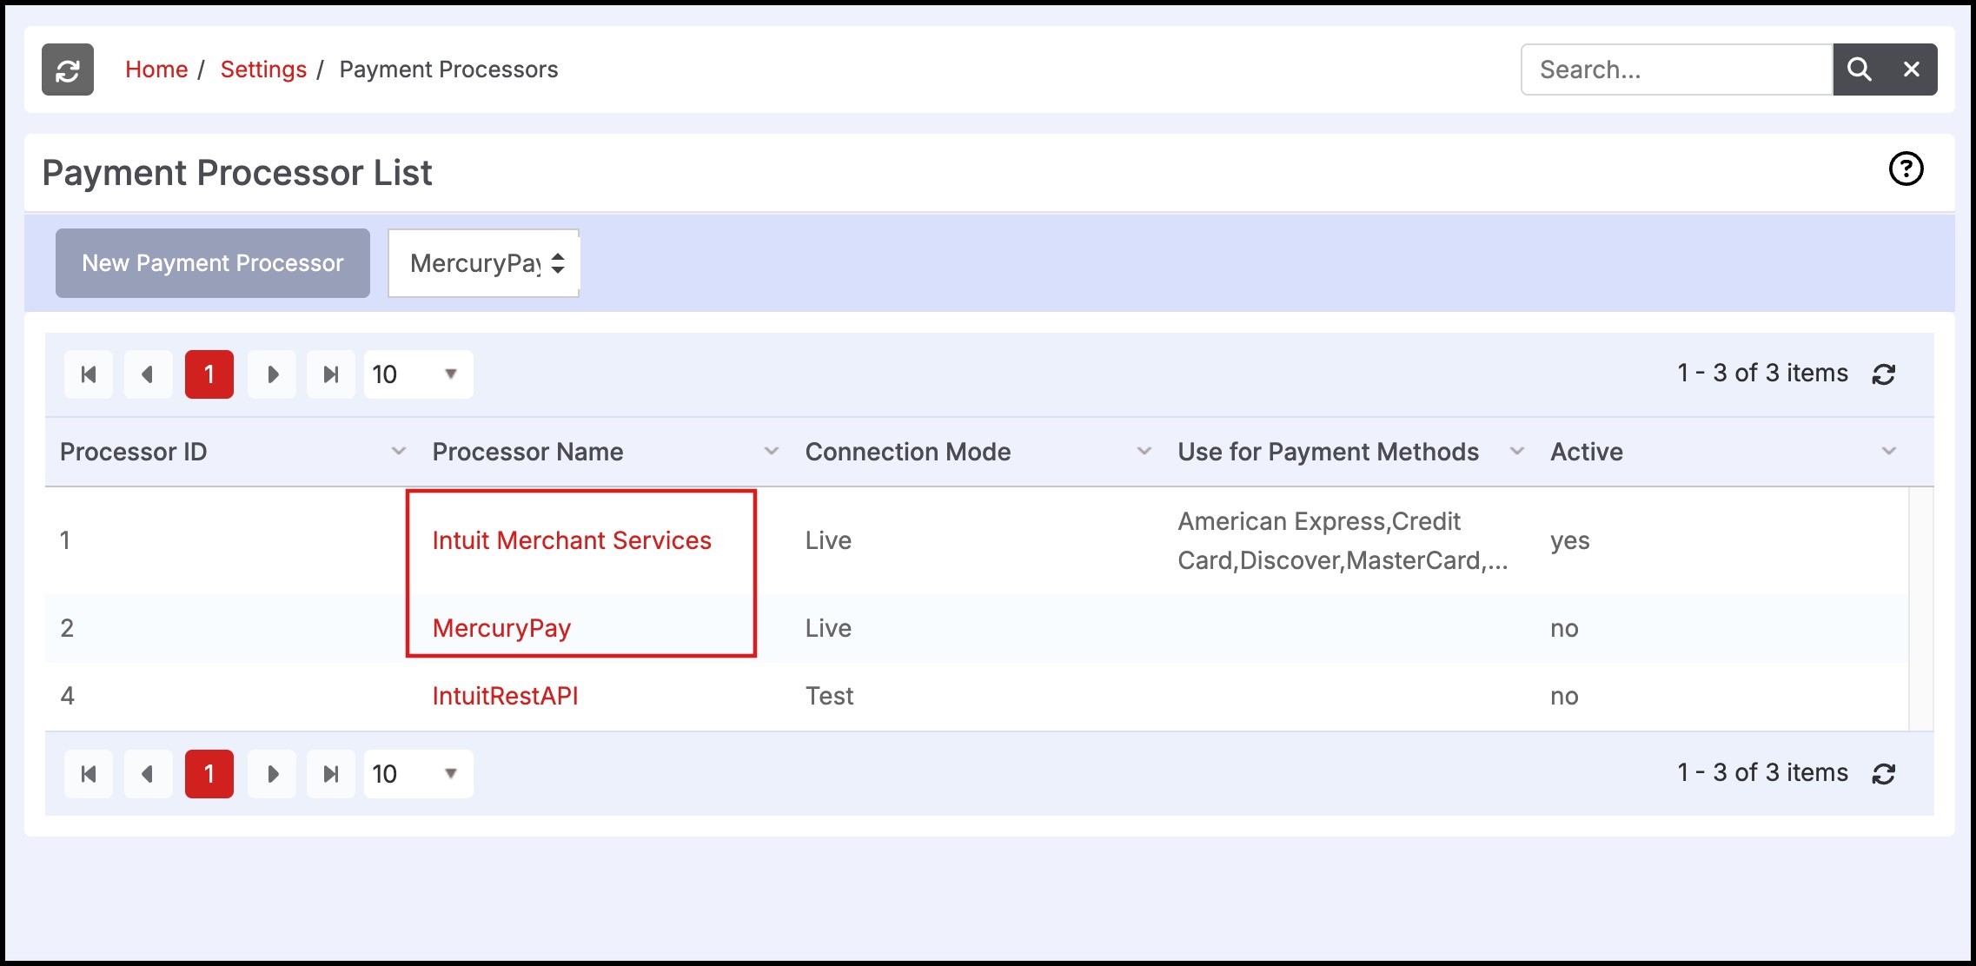Screen dimensions: 1976x966
Task: Go to previous page in bottom pager
Action: (x=148, y=774)
